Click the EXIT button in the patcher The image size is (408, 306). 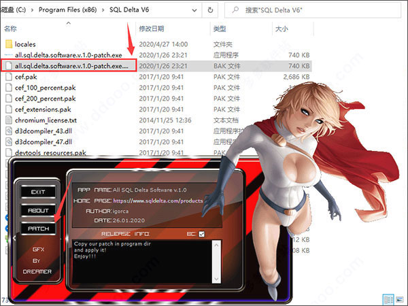[38, 192]
